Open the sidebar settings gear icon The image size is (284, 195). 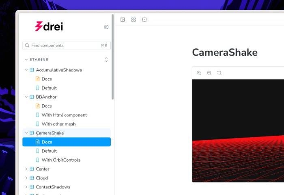pos(106,27)
